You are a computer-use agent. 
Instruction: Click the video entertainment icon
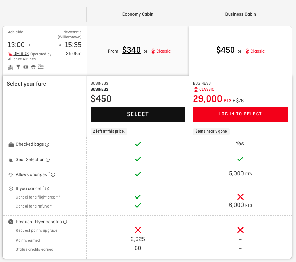26,67
